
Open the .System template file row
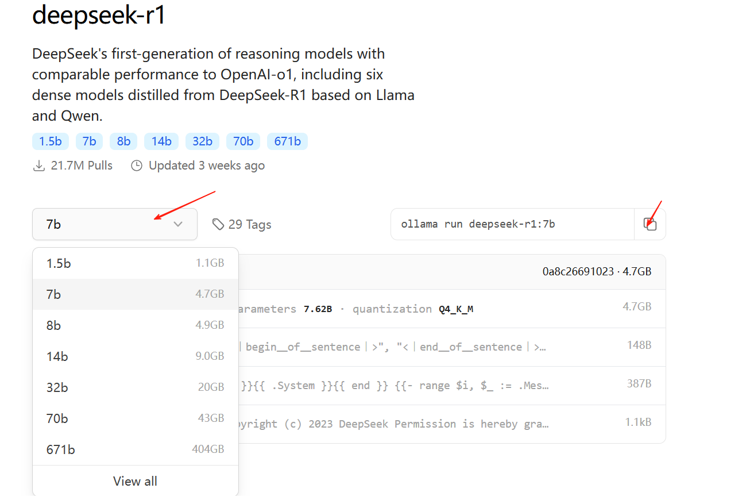(451, 385)
